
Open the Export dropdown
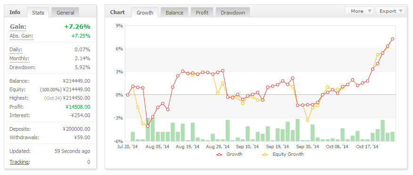(x=390, y=11)
